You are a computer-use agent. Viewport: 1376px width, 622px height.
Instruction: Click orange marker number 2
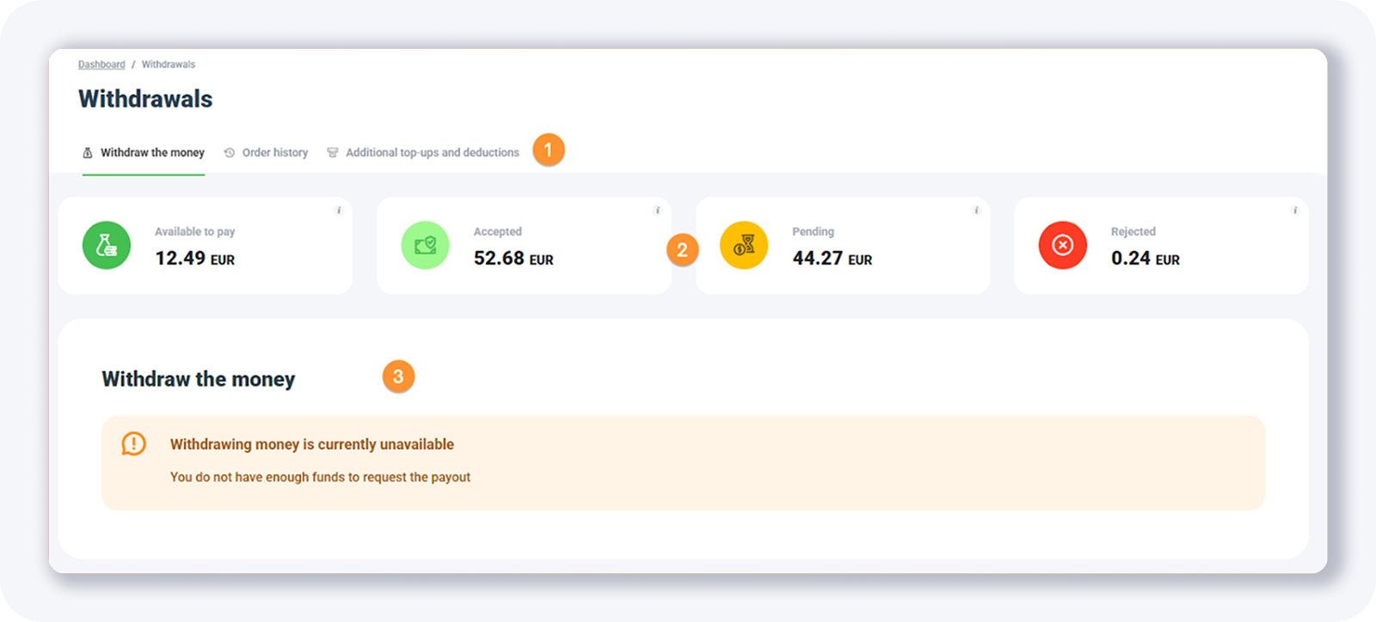[682, 250]
